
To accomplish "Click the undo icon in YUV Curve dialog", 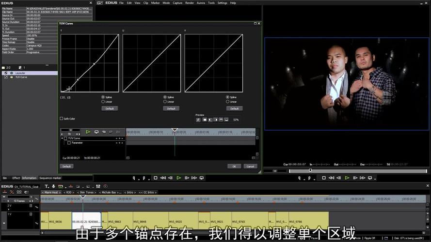I will (x=104, y=132).
